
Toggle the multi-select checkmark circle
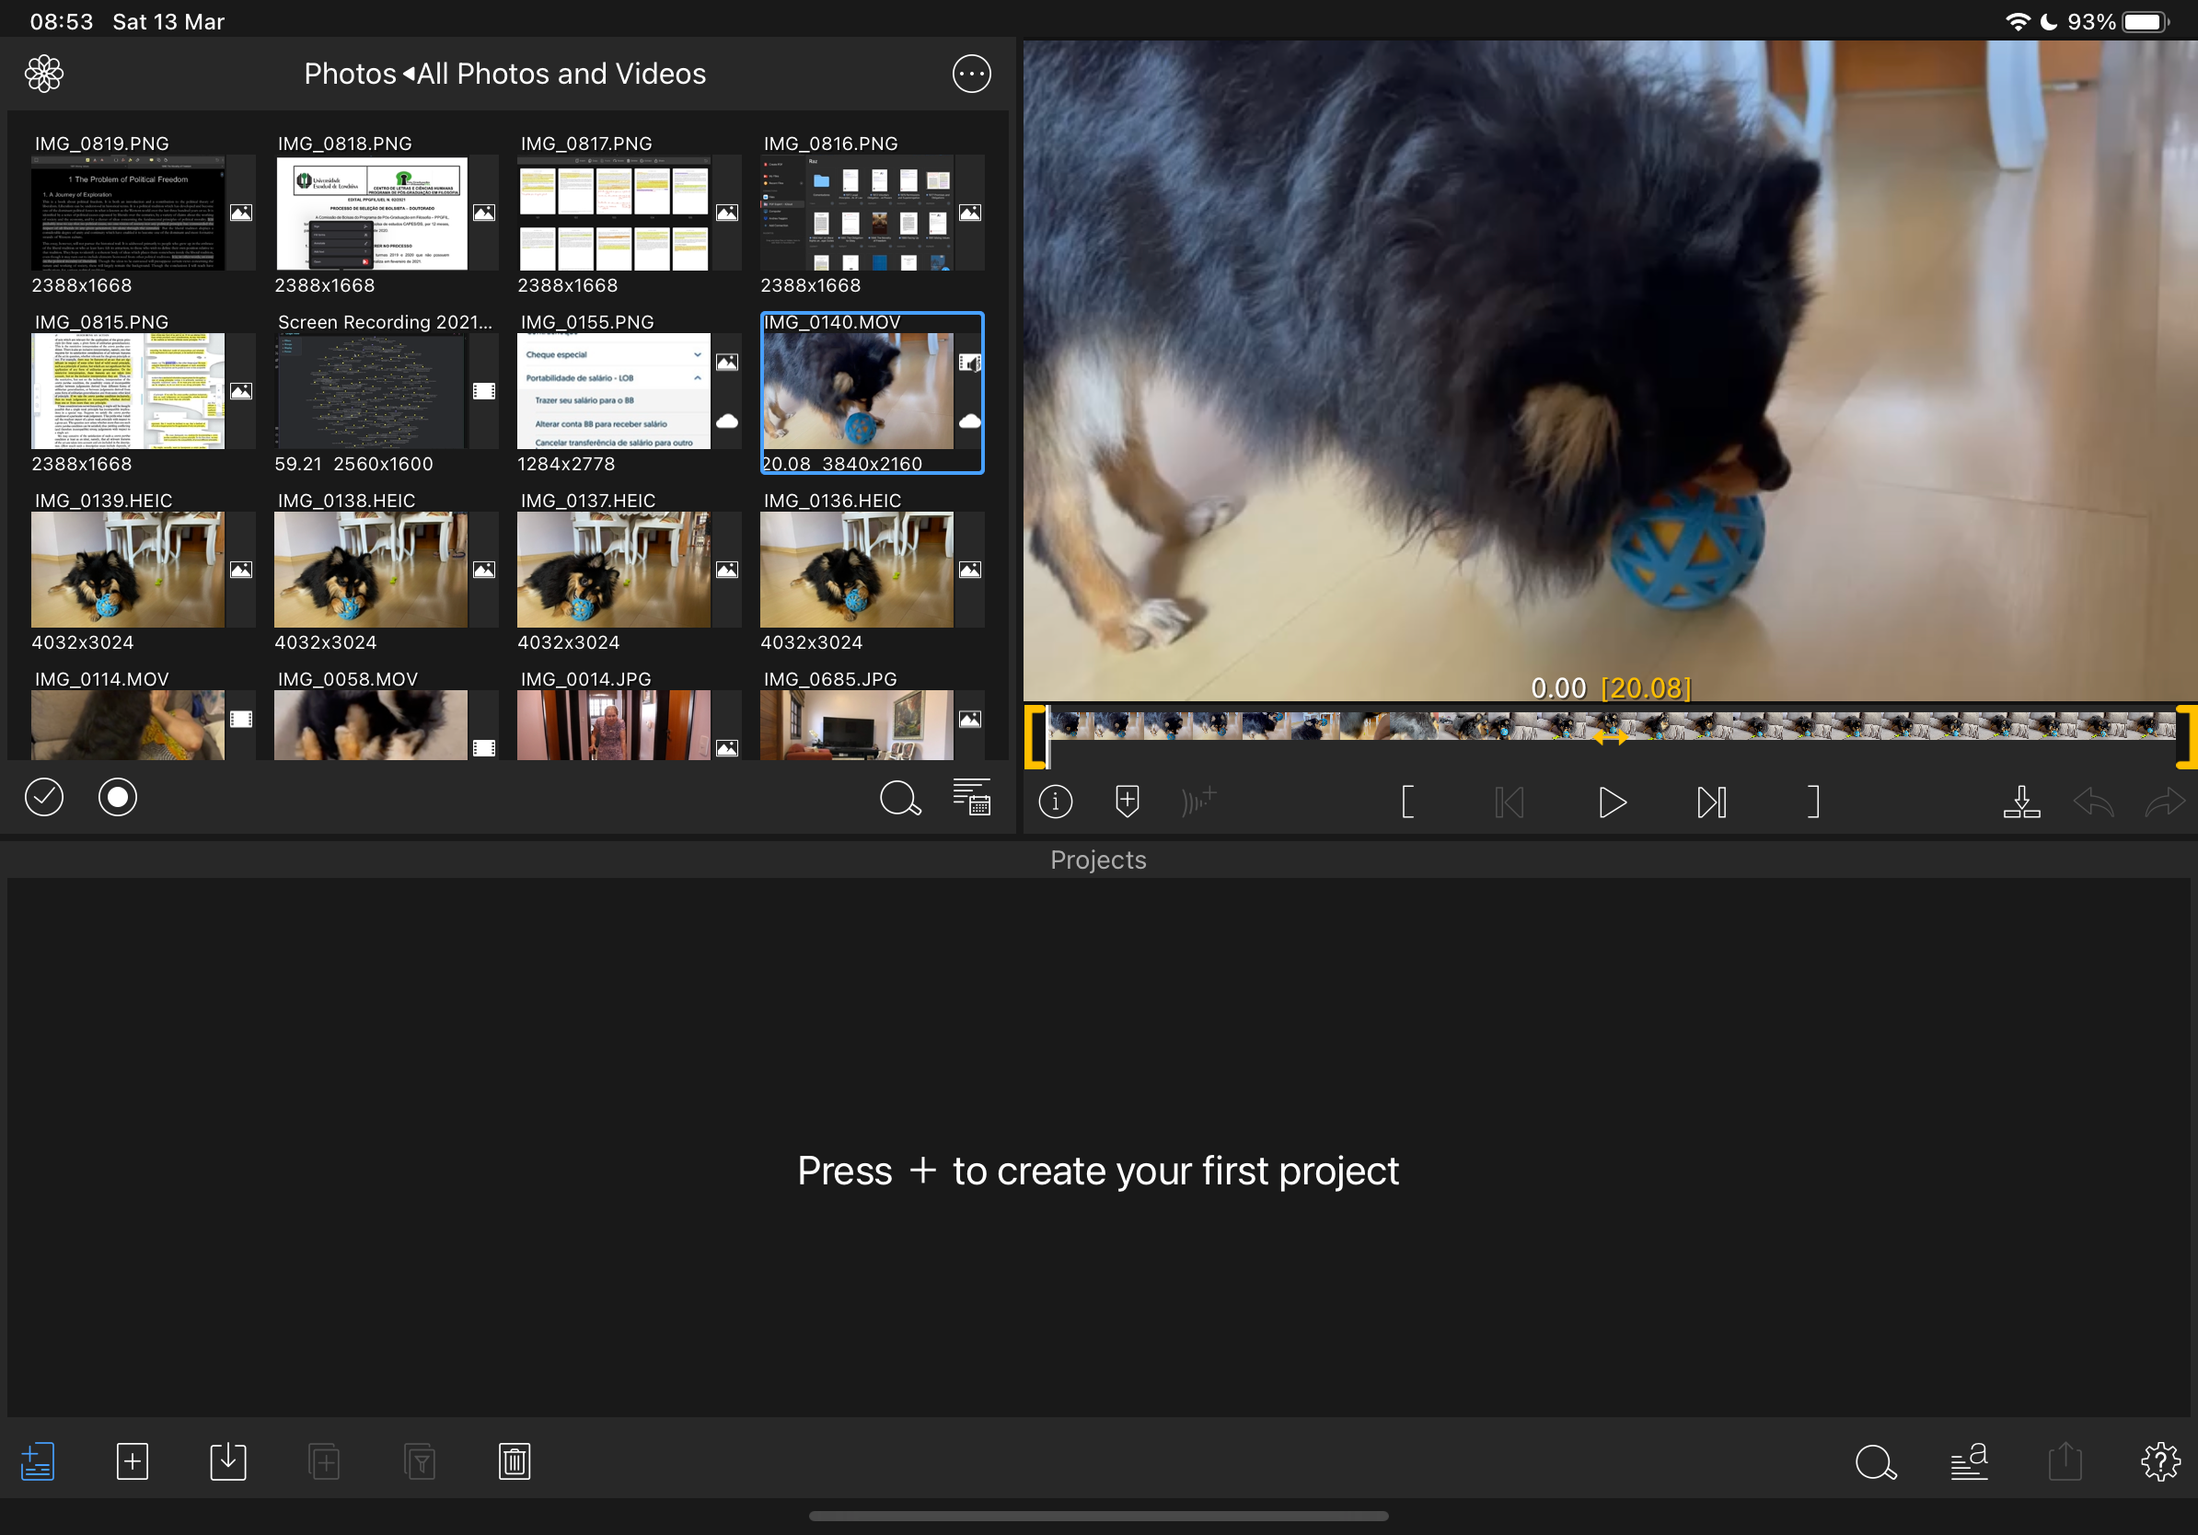coord(44,797)
